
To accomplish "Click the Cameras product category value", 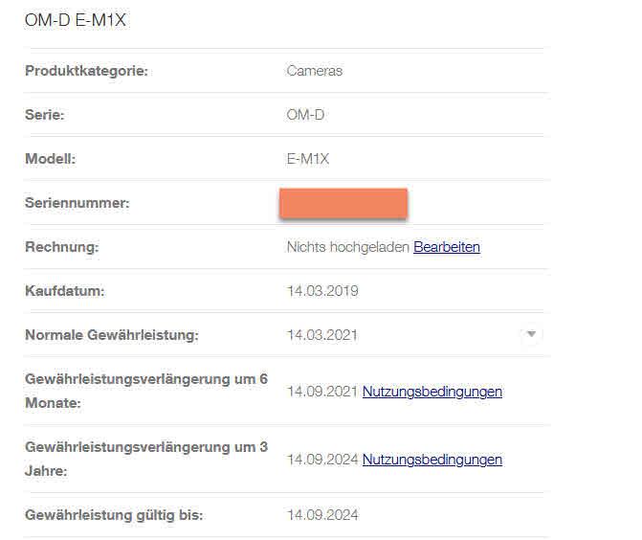I will click(x=315, y=71).
